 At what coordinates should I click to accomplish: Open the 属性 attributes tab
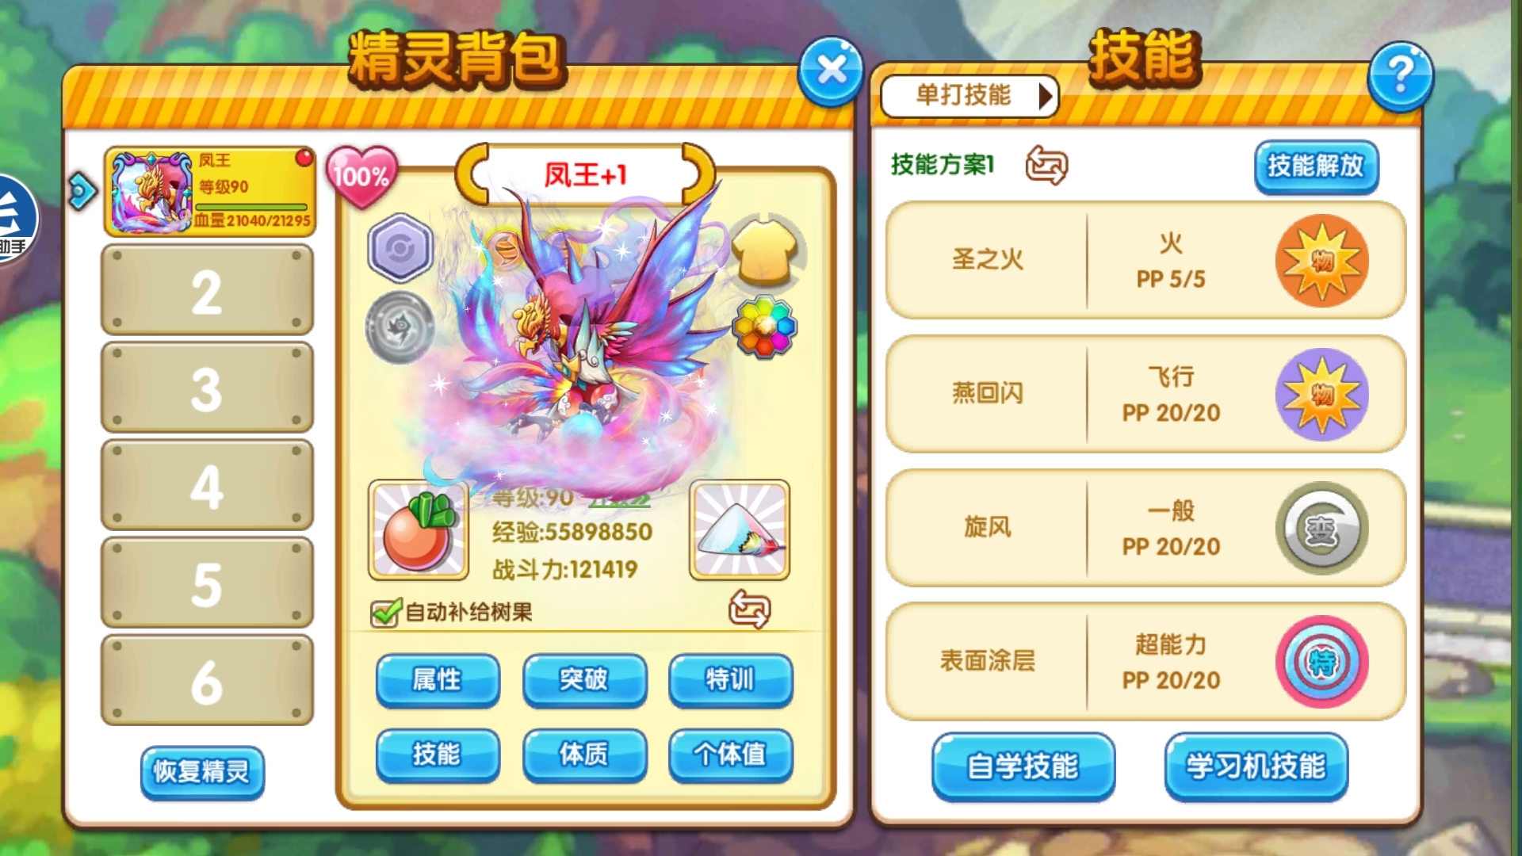coord(438,680)
